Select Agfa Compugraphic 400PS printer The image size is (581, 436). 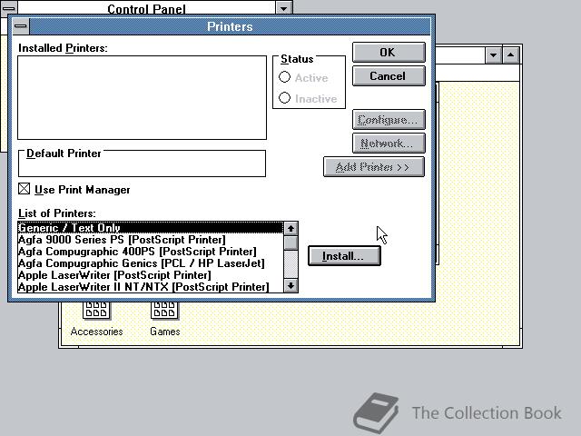[151, 252]
